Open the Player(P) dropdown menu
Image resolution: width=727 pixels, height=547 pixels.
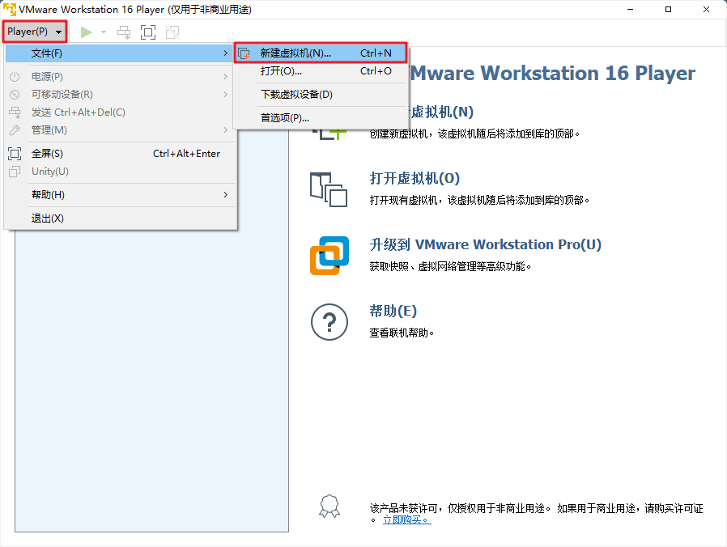click(35, 32)
